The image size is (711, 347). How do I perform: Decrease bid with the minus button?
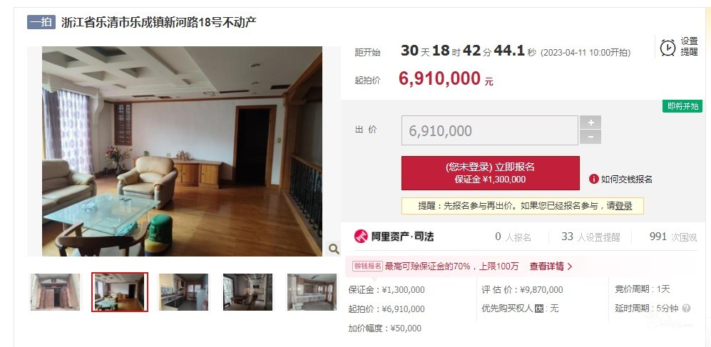(590, 137)
